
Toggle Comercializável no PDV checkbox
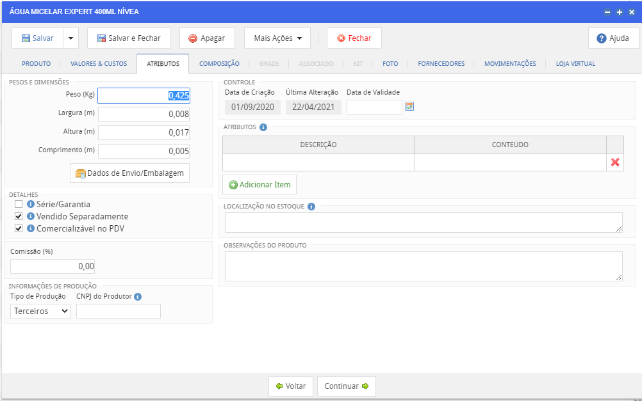[19, 228]
